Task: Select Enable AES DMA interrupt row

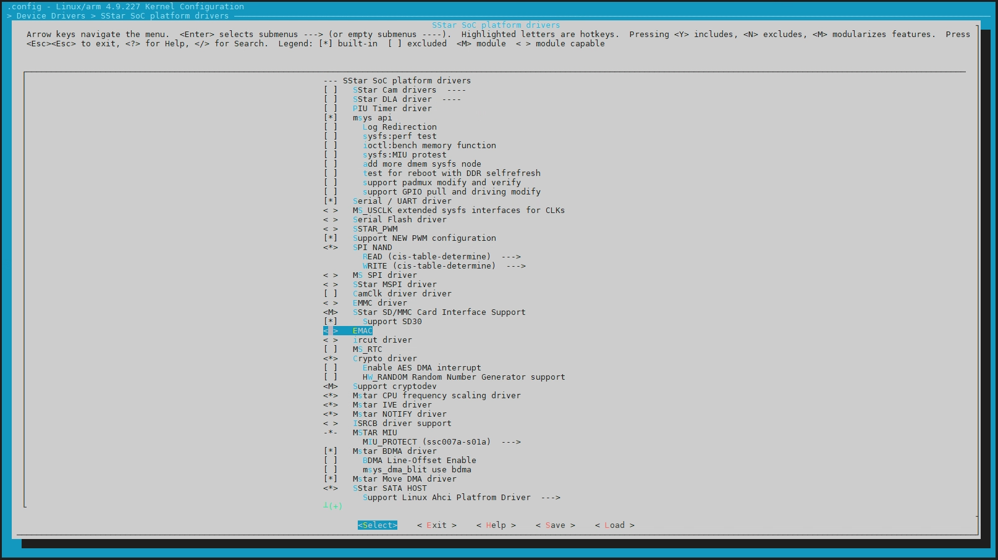Action: click(x=402, y=368)
